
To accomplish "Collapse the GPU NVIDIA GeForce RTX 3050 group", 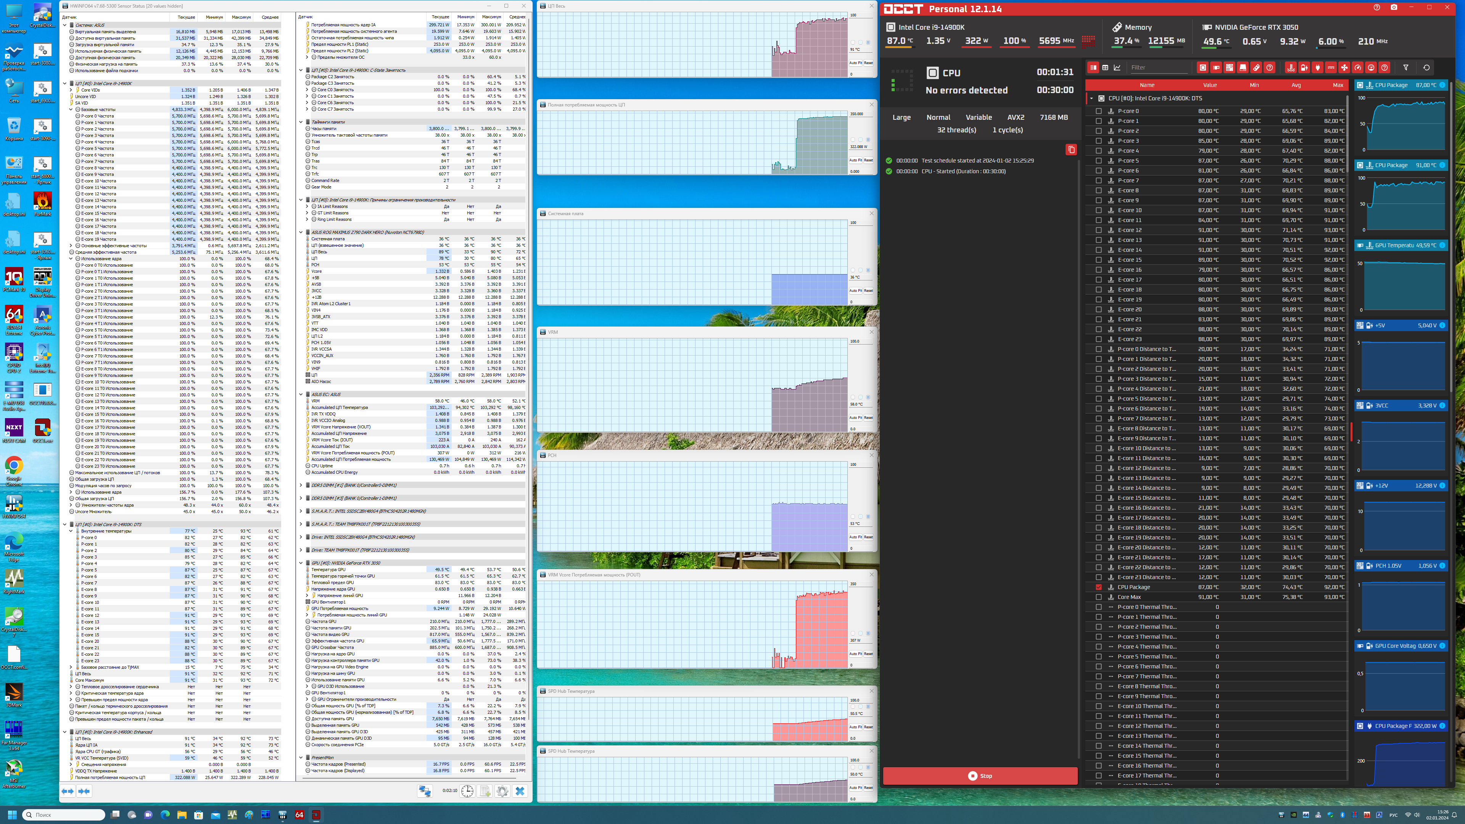I will pos(301,563).
